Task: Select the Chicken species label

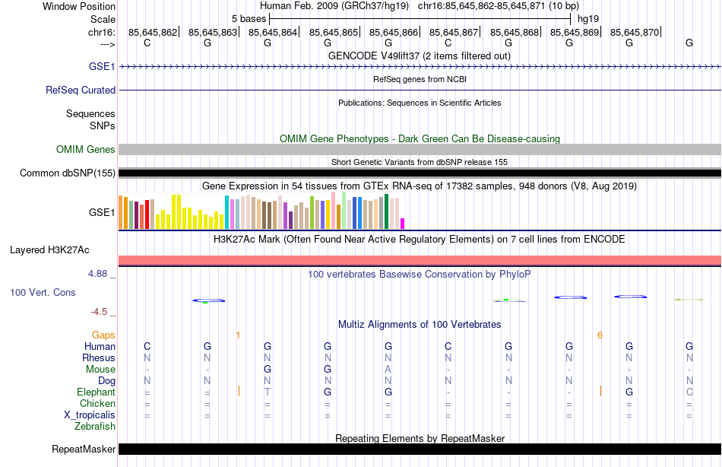Action: pos(97,403)
